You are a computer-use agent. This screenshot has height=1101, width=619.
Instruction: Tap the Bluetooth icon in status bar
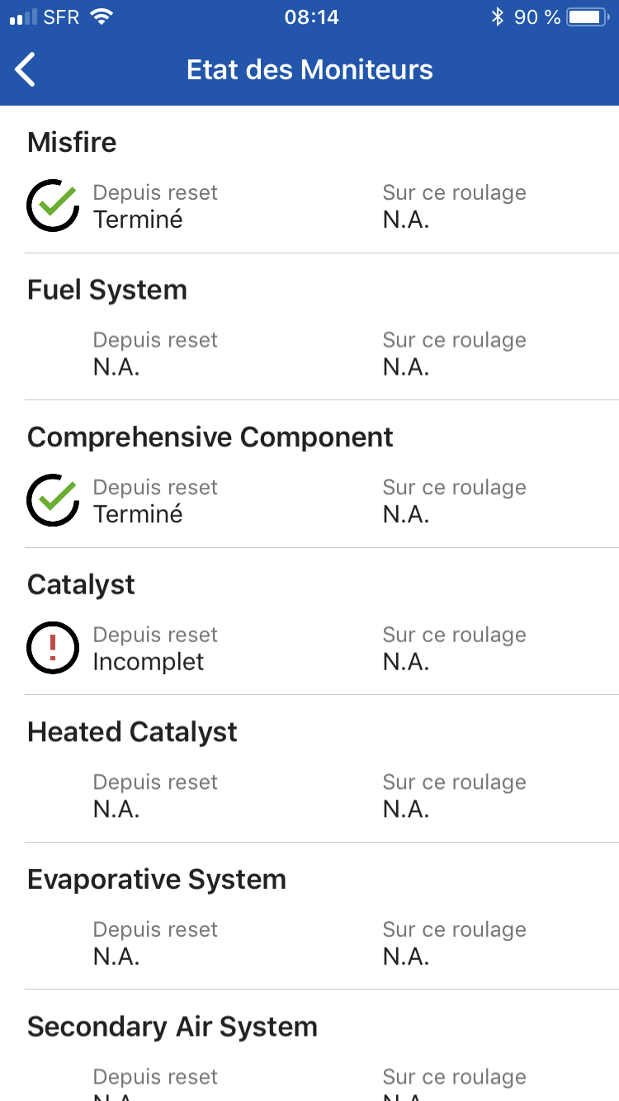pos(497,17)
